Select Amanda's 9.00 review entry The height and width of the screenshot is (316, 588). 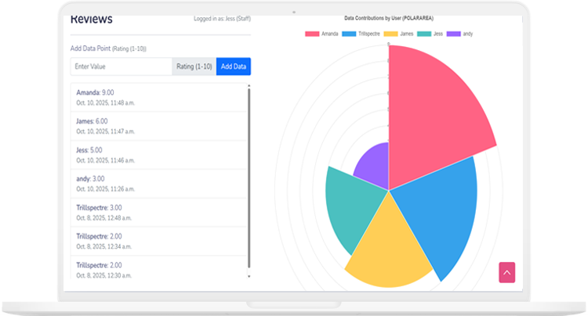point(157,97)
